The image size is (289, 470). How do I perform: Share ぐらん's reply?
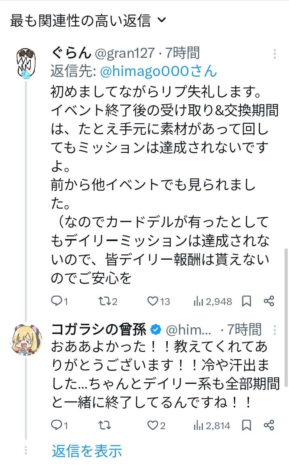[269, 301]
